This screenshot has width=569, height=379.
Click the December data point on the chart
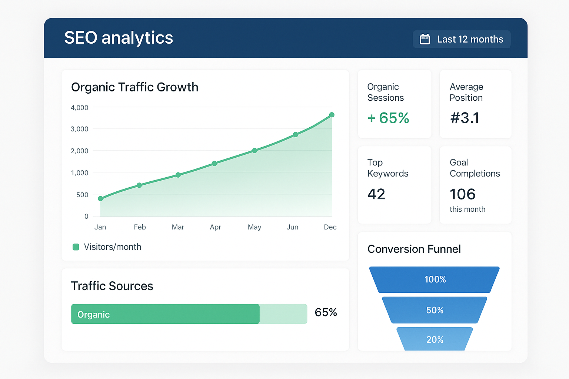(331, 115)
